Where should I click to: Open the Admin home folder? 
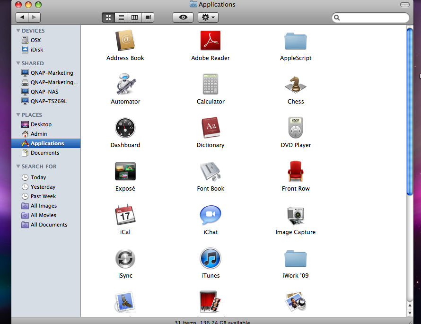pyautogui.click(x=46, y=134)
